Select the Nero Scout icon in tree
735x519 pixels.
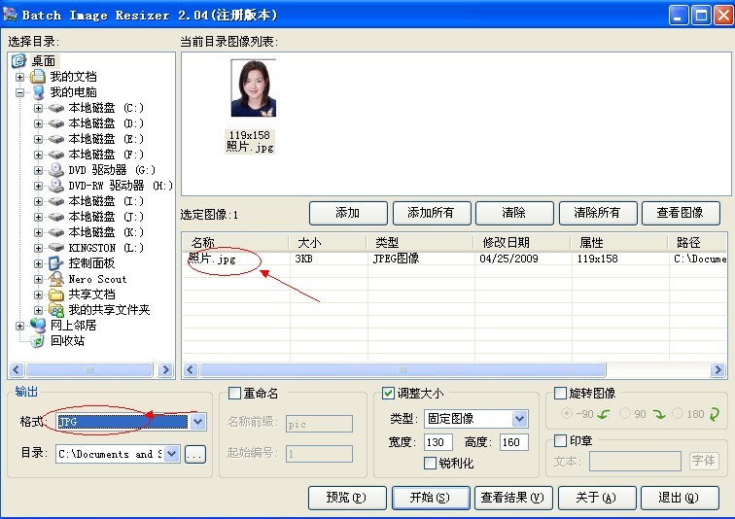click(56, 279)
